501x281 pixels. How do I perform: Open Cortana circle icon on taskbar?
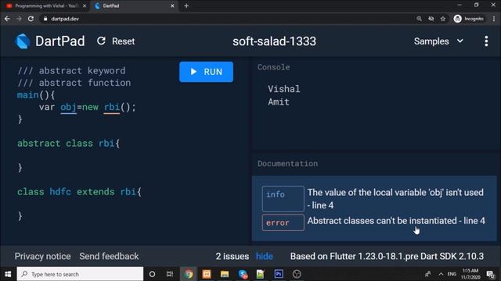tap(152, 274)
